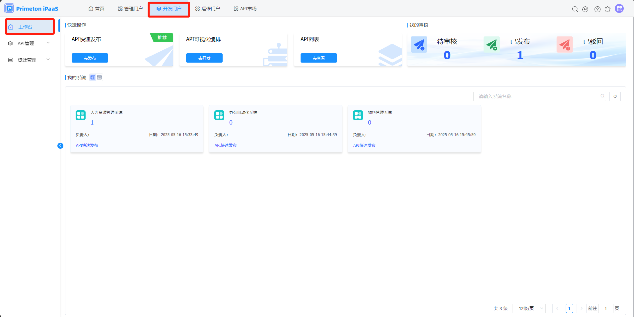Open the 12条/页 page size dropdown
Image resolution: width=634 pixels, height=317 pixels.
click(x=529, y=308)
